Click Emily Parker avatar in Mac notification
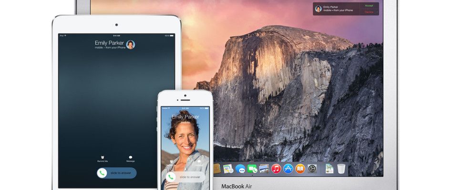The height and width of the screenshot is (190, 474). coord(319,9)
